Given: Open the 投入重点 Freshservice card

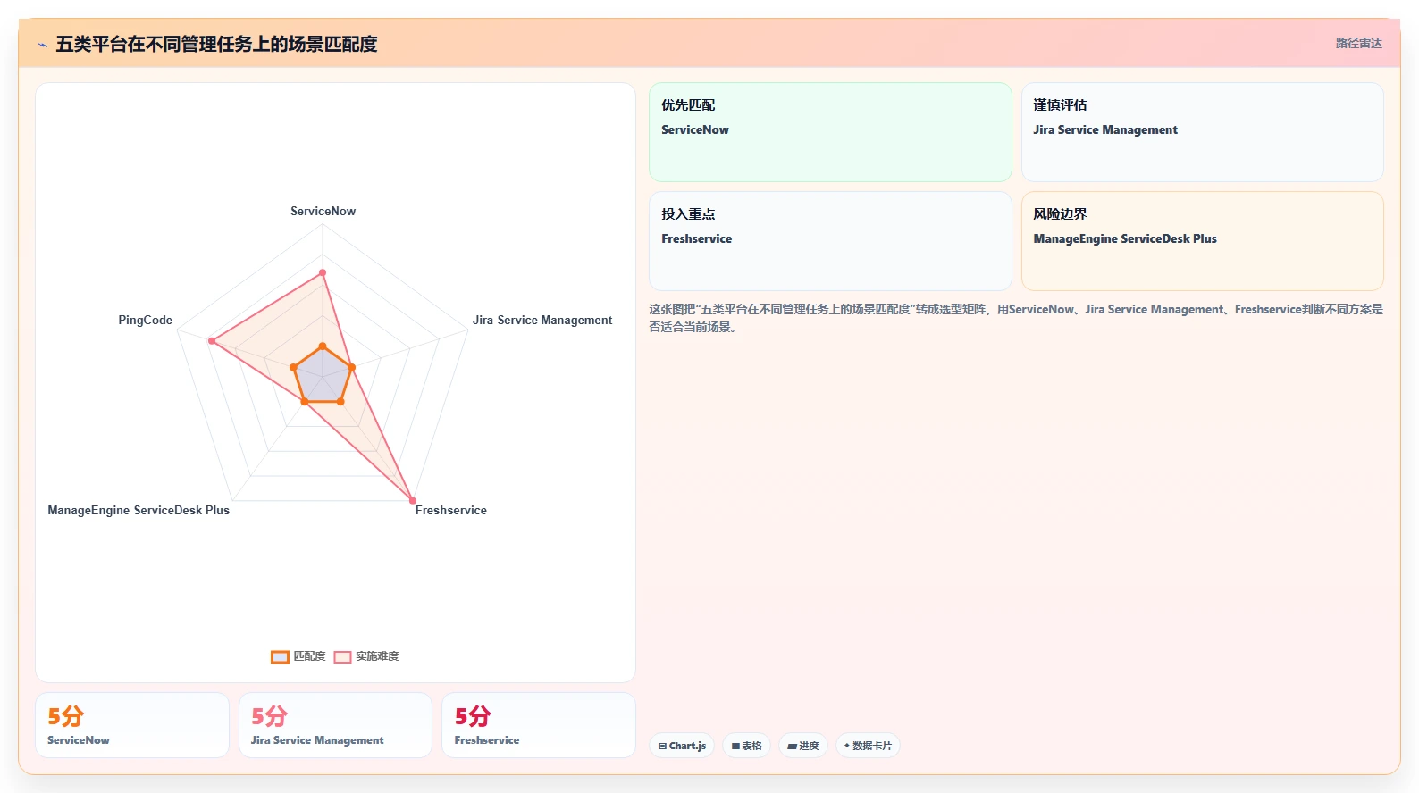Looking at the screenshot, I should (830, 241).
